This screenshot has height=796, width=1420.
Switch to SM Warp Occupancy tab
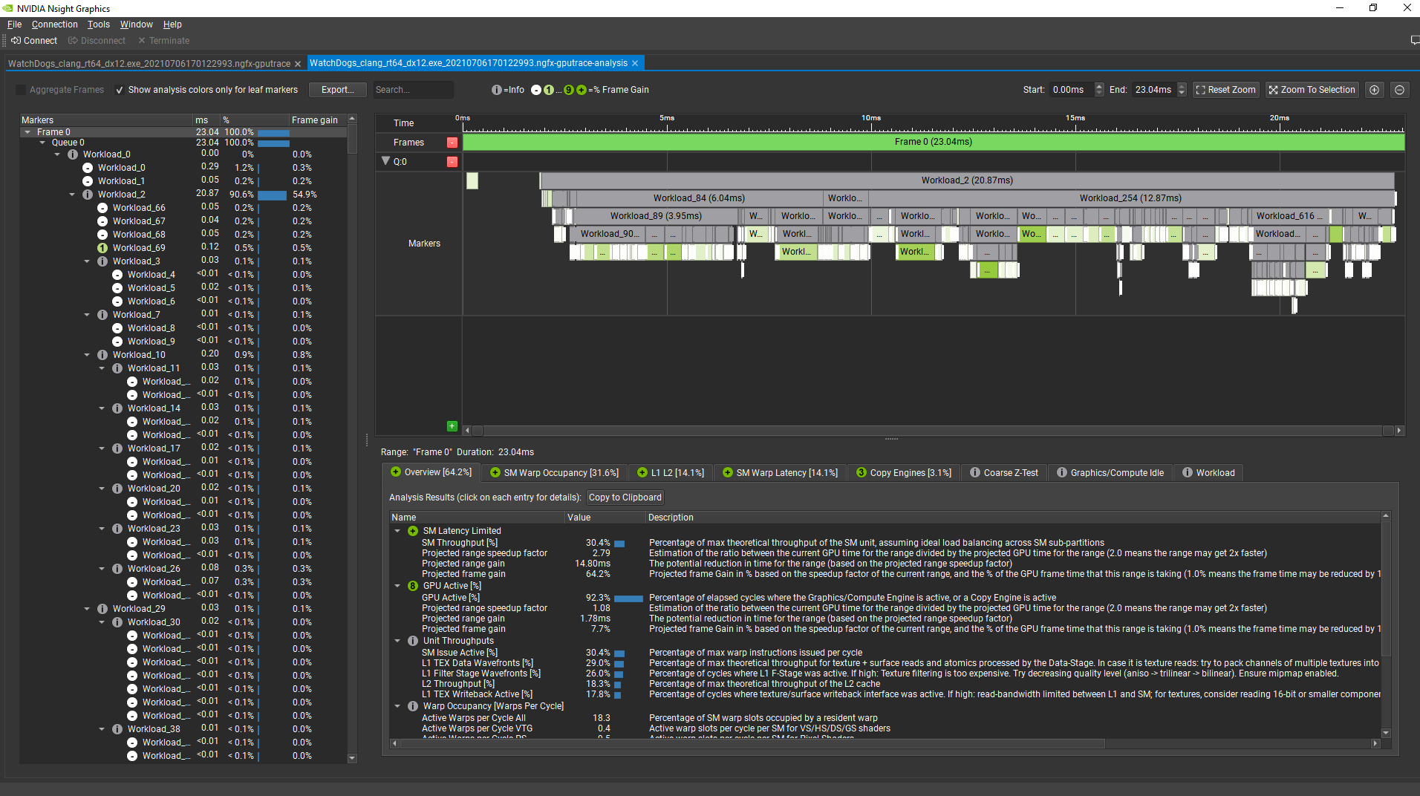coord(554,473)
